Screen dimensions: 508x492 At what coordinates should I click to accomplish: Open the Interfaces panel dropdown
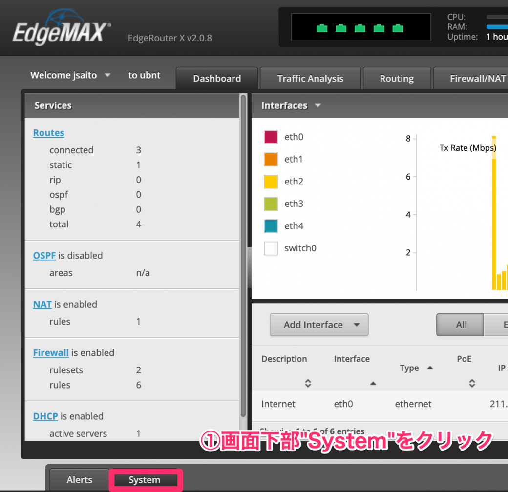point(317,105)
